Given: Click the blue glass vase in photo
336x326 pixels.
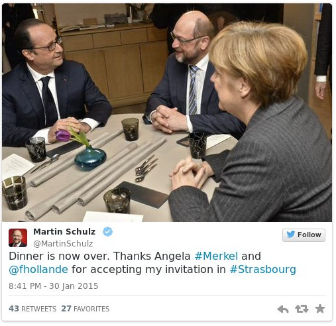Looking at the screenshot, I should [x=90, y=158].
